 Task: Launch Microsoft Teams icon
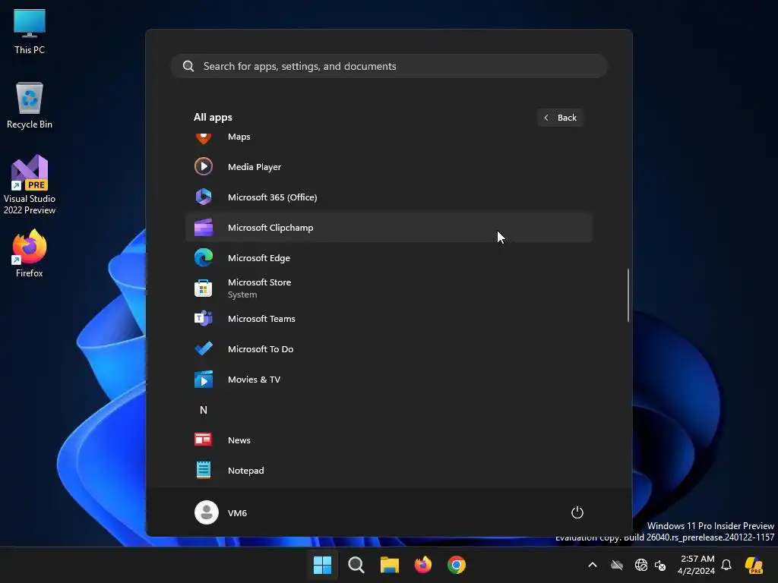(204, 318)
